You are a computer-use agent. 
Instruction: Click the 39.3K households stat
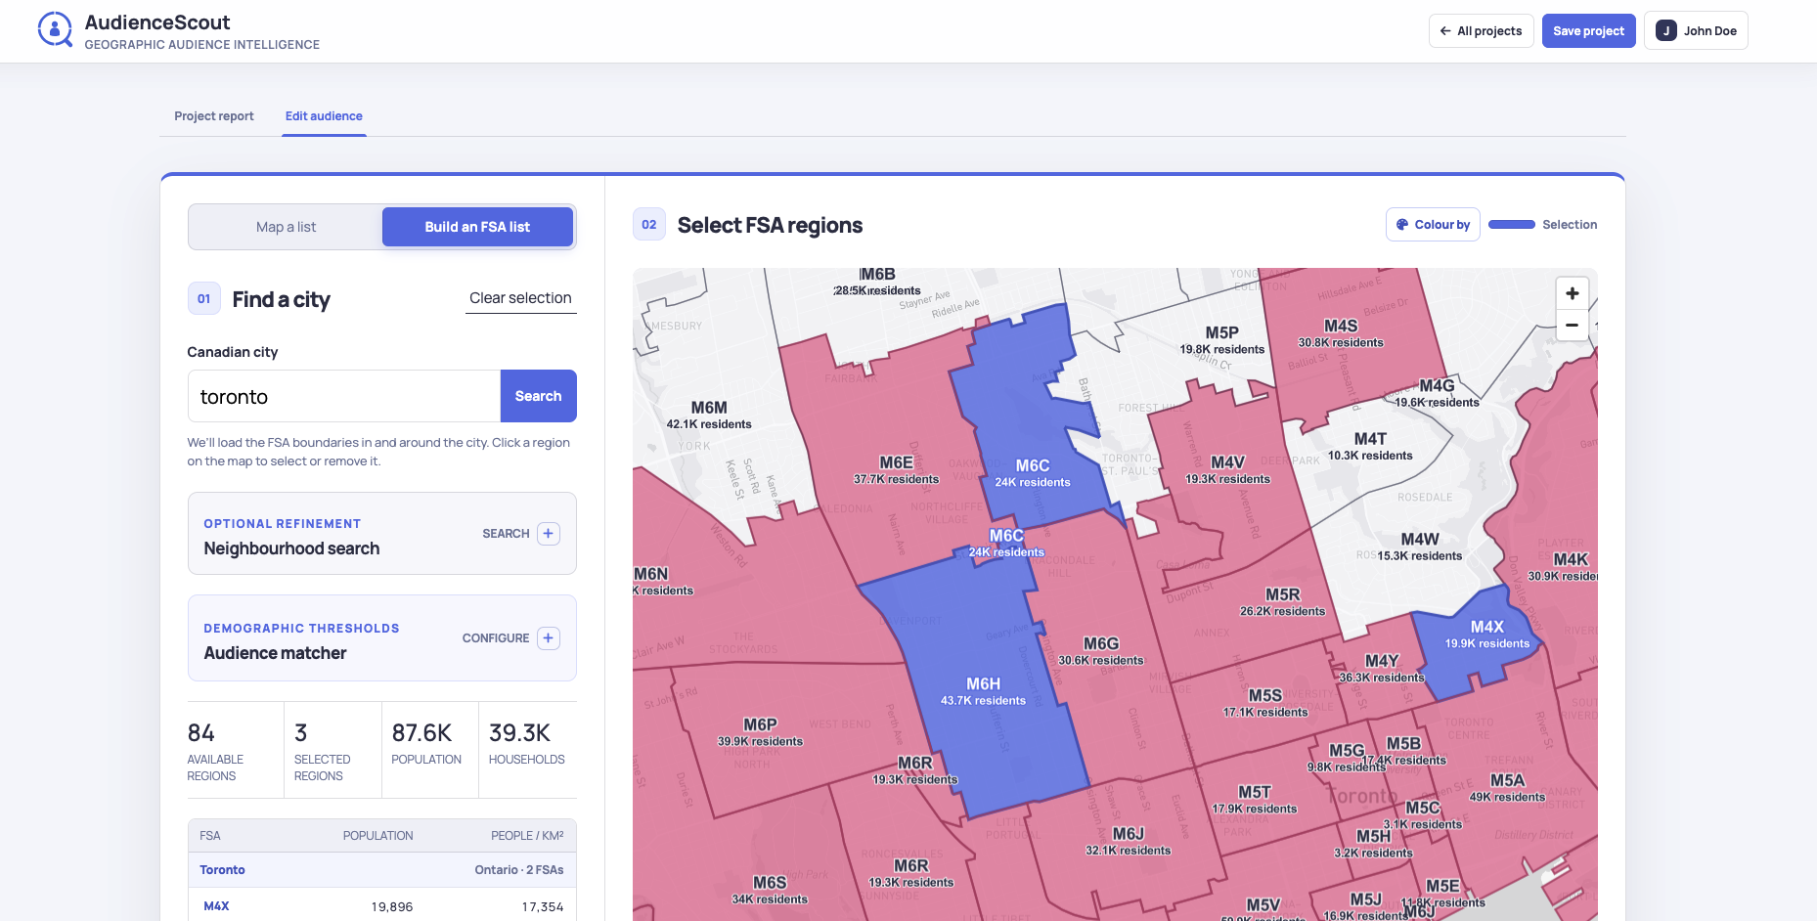pos(528,751)
